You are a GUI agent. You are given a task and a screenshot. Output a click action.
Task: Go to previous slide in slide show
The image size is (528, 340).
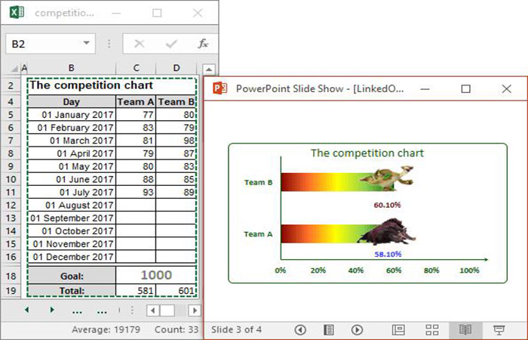(x=300, y=329)
